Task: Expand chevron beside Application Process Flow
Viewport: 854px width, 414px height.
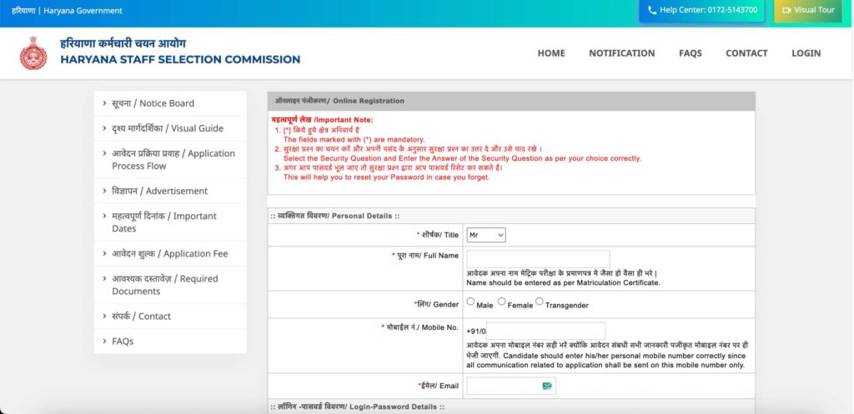Action: tap(104, 153)
